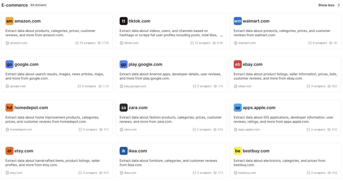
Task: Click homedepot.com footer domain text
Action: pyautogui.click(x=21, y=129)
